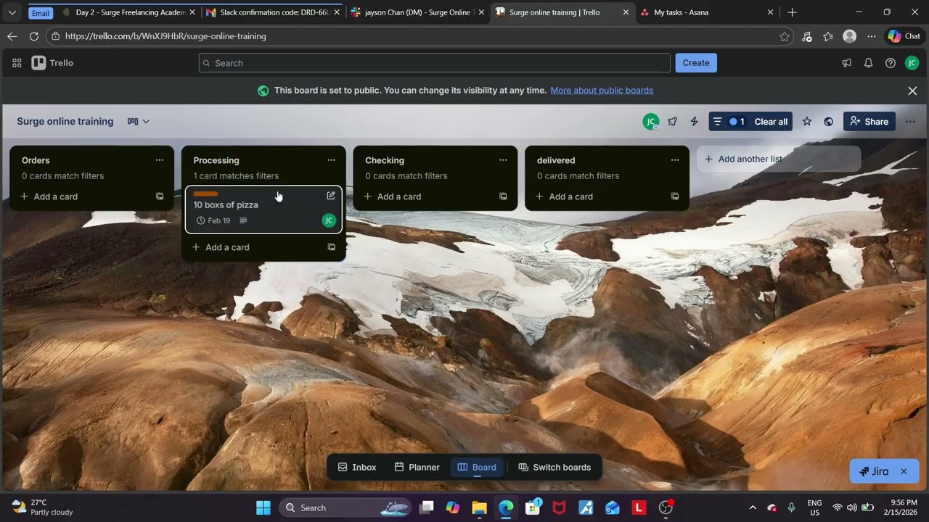Open Windows Start menu

coord(263,507)
